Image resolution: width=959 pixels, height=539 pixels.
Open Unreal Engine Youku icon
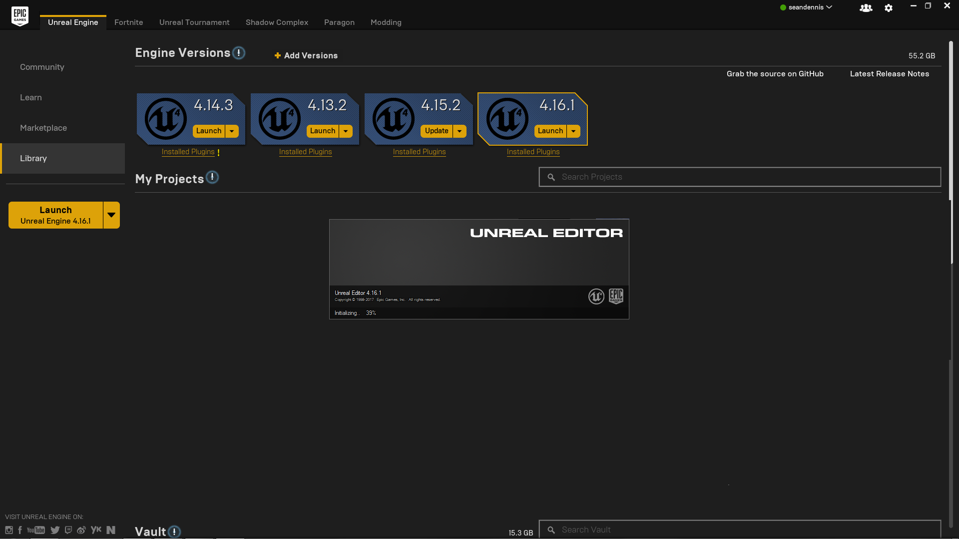click(96, 530)
